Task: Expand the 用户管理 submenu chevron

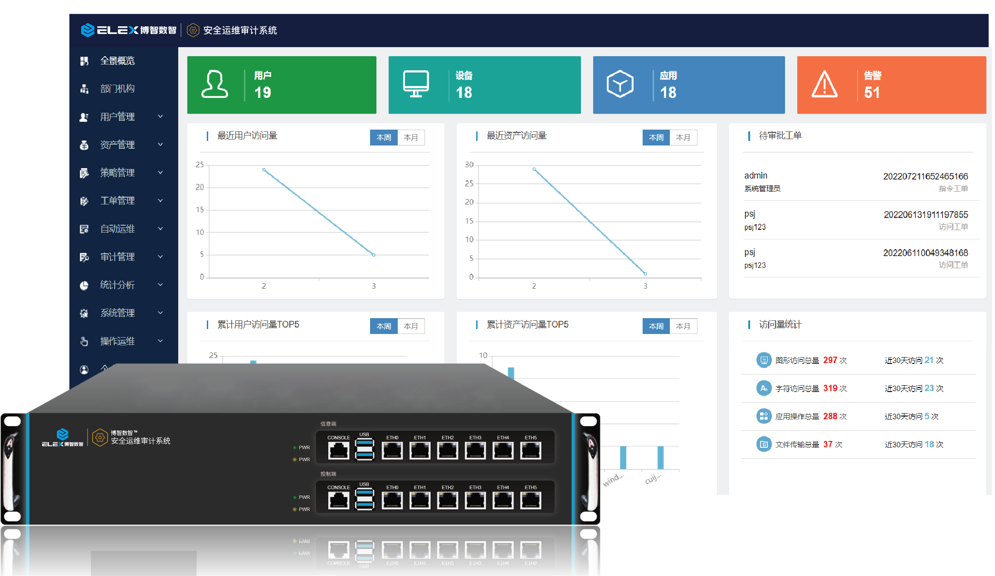Action: pyautogui.click(x=161, y=116)
